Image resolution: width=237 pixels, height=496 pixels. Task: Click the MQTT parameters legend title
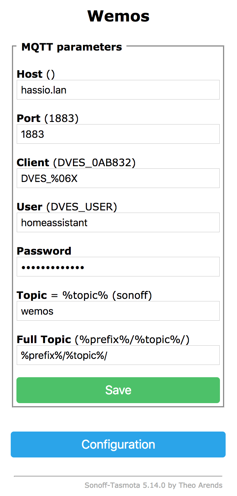pyautogui.click(x=72, y=47)
